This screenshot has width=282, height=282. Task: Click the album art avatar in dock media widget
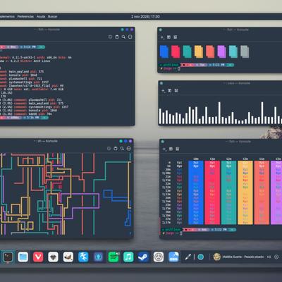216,257
